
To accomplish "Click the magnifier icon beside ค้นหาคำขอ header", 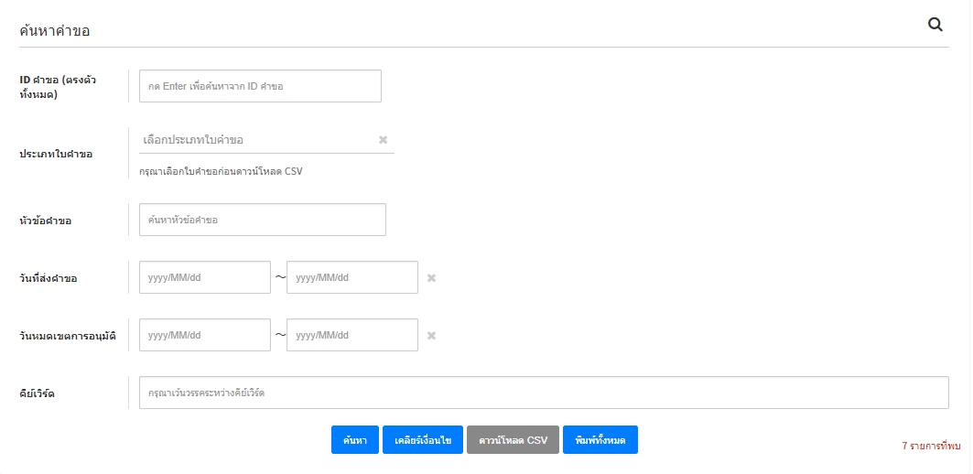I will pos(935,26).
